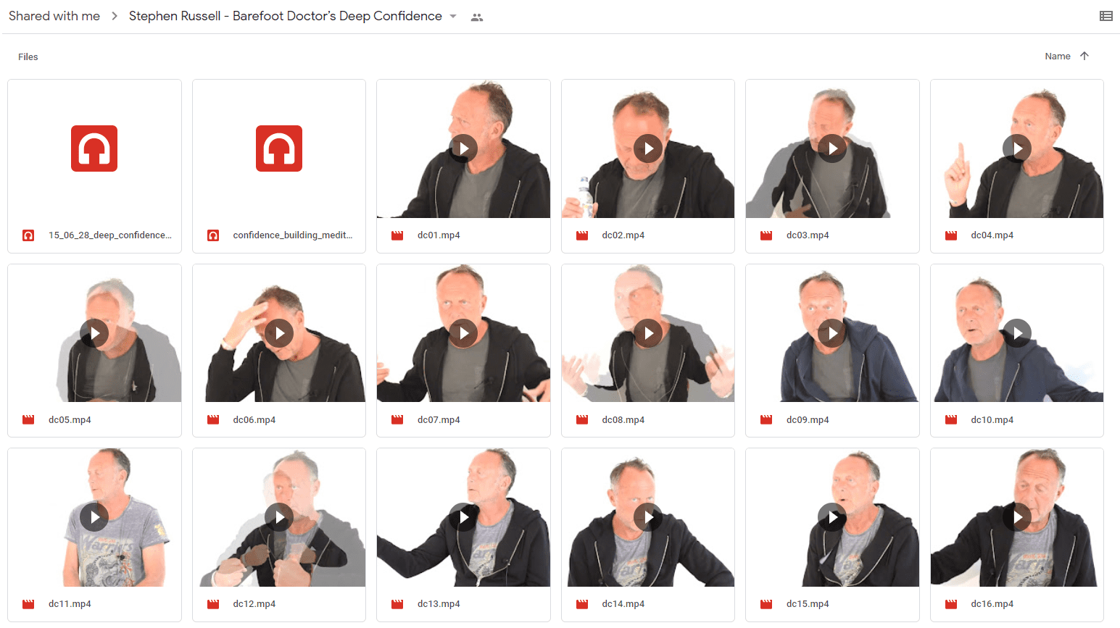The image size is (1120, 628).
Task: Click audio file icon beside 15_06_28_deep_confidence
Action: pyautogui.click(x=28, y=235)
